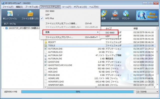Click the V11.EXE GHOST application icon
The width and height of the screenshot is (160, 99).
pyautogui.click(x=46, y=65)
